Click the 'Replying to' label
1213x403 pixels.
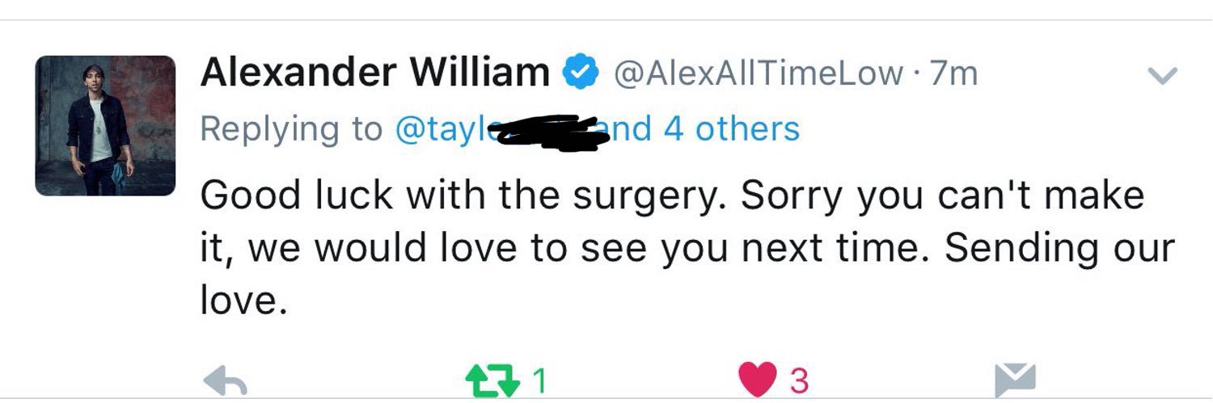(291, 129)
